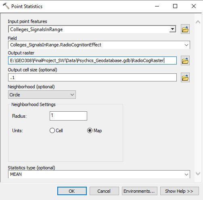Click the Output raster path field
This screenshot has width=203, height=200.
point(92,60)
